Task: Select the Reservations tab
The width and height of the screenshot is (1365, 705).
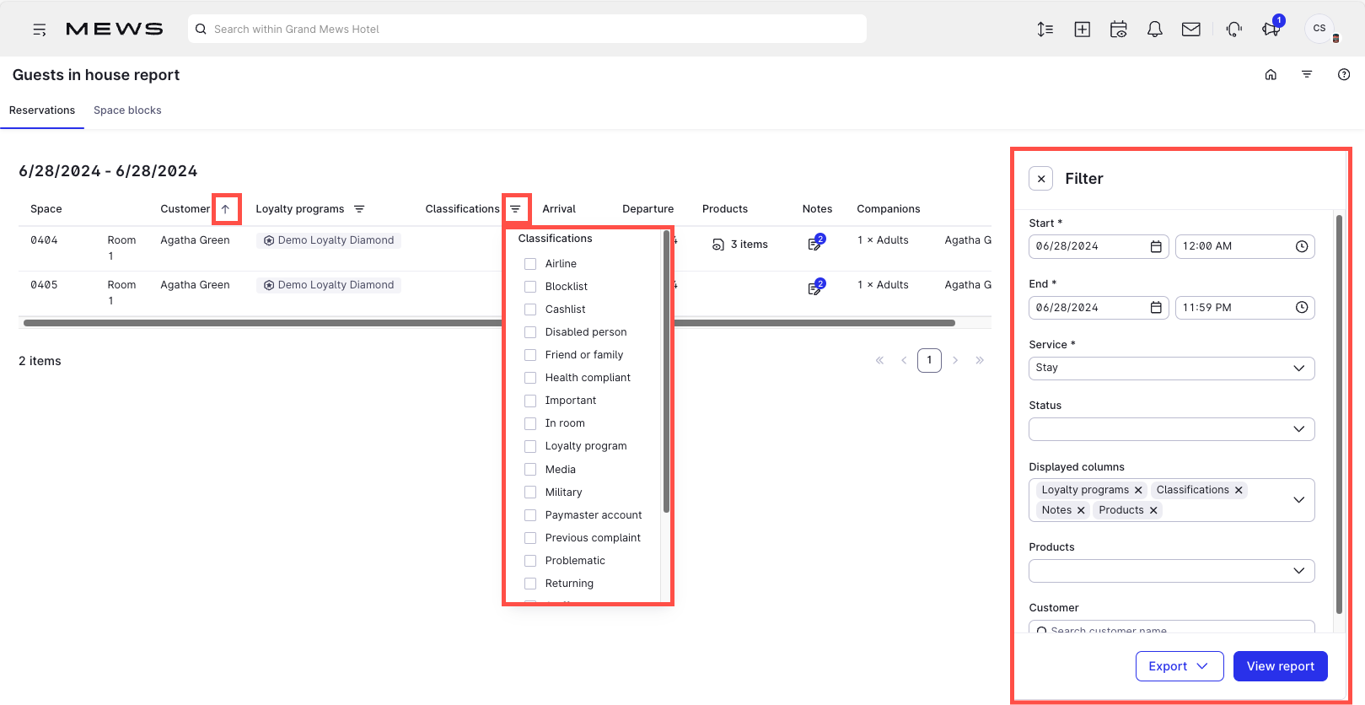Action: tap(42, 110)
